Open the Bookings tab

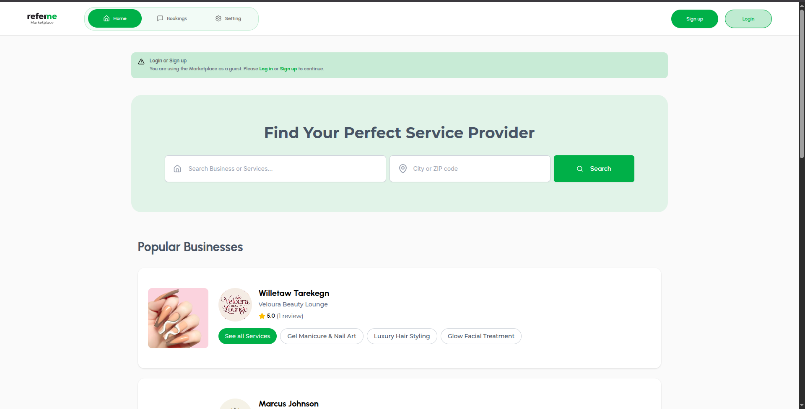click(172, 18)
